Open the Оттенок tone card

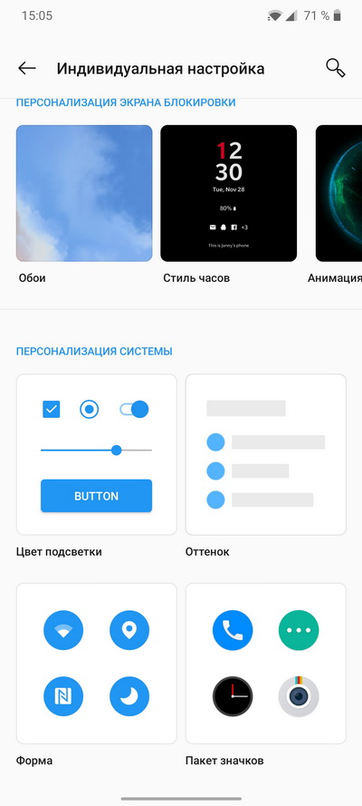[265, 454]
